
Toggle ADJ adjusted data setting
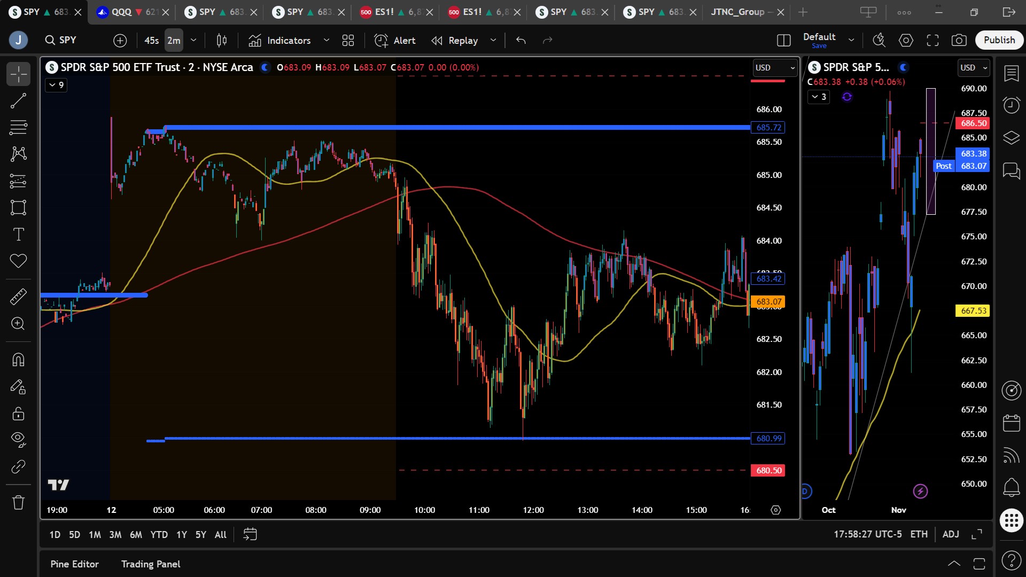coord(951,534)
